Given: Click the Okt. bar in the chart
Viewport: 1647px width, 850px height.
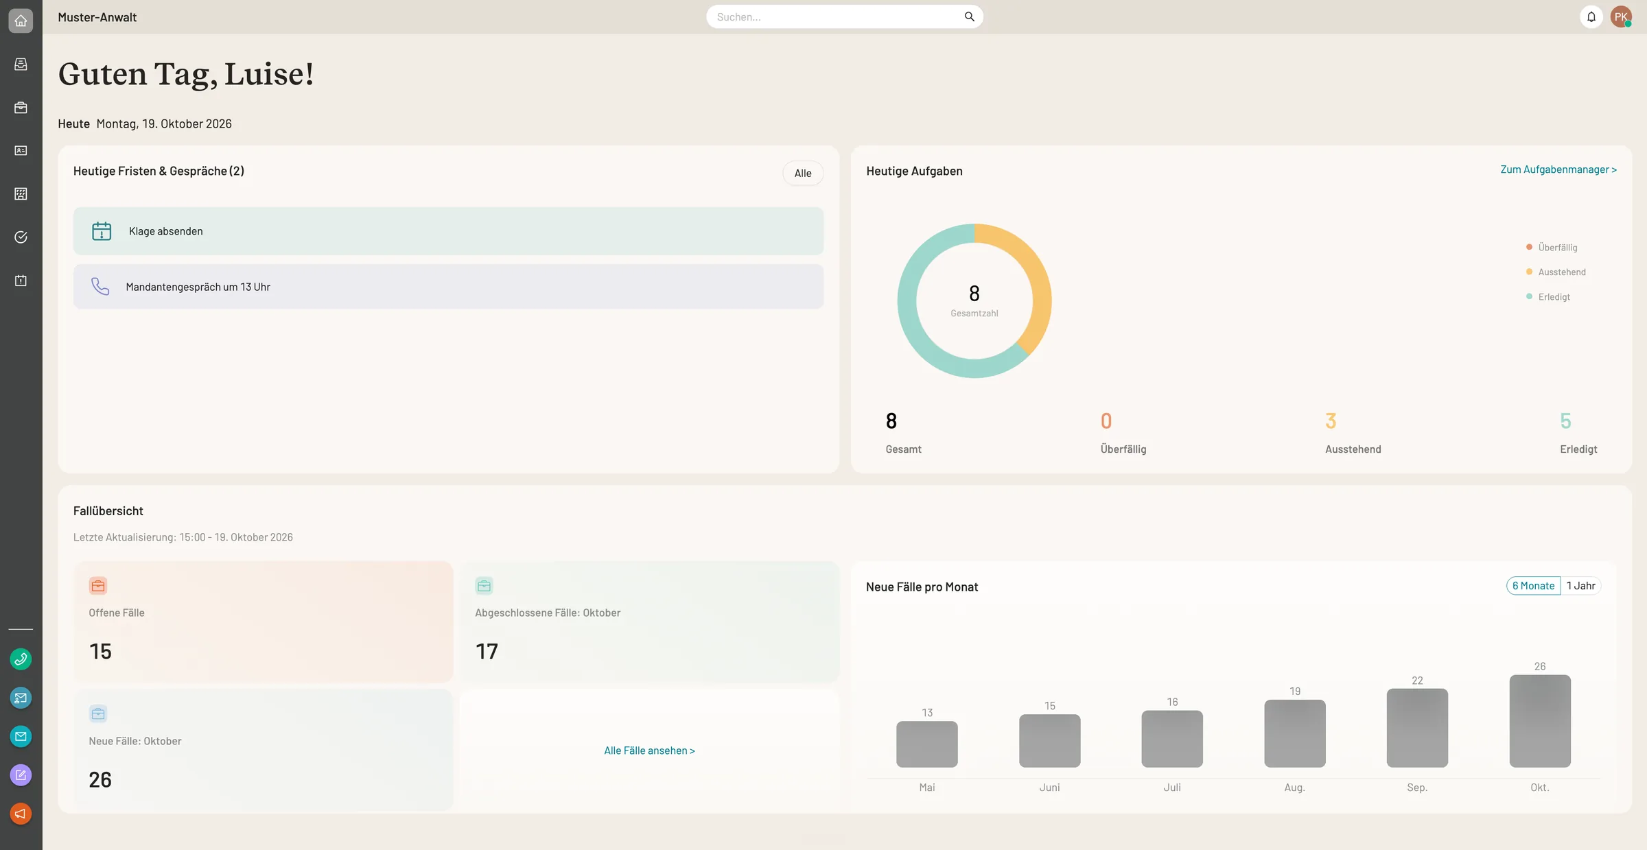Looking at the screenshot, I should [1540, 721].
